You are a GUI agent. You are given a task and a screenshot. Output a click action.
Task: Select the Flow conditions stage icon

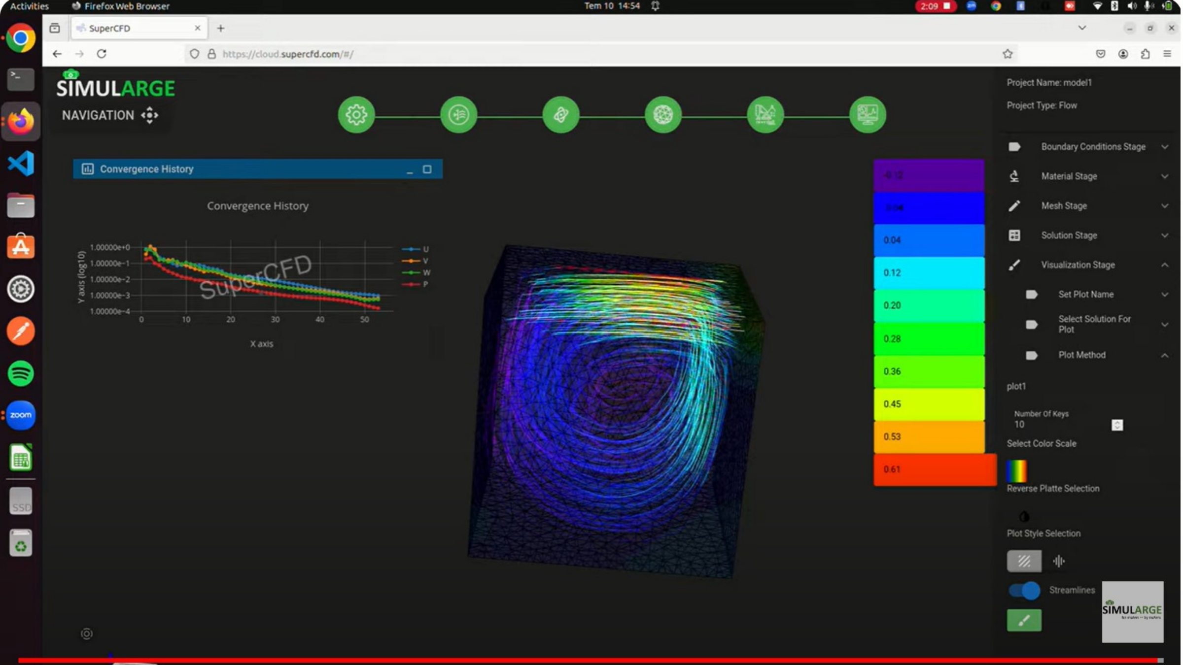458,114
